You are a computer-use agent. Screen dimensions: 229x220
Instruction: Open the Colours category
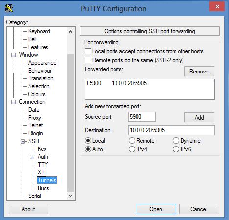(x=37, y=94)
